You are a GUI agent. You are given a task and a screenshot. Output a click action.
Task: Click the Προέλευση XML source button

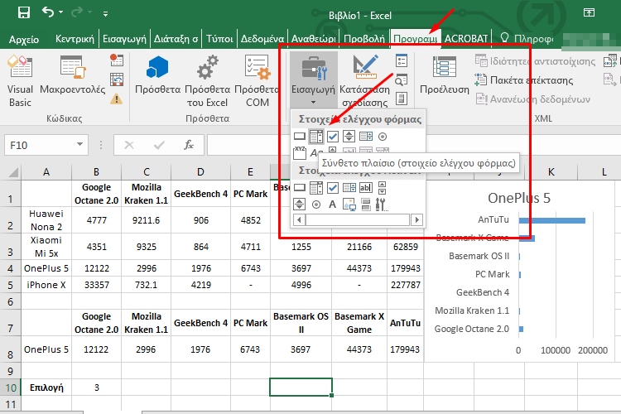[444, 75]
